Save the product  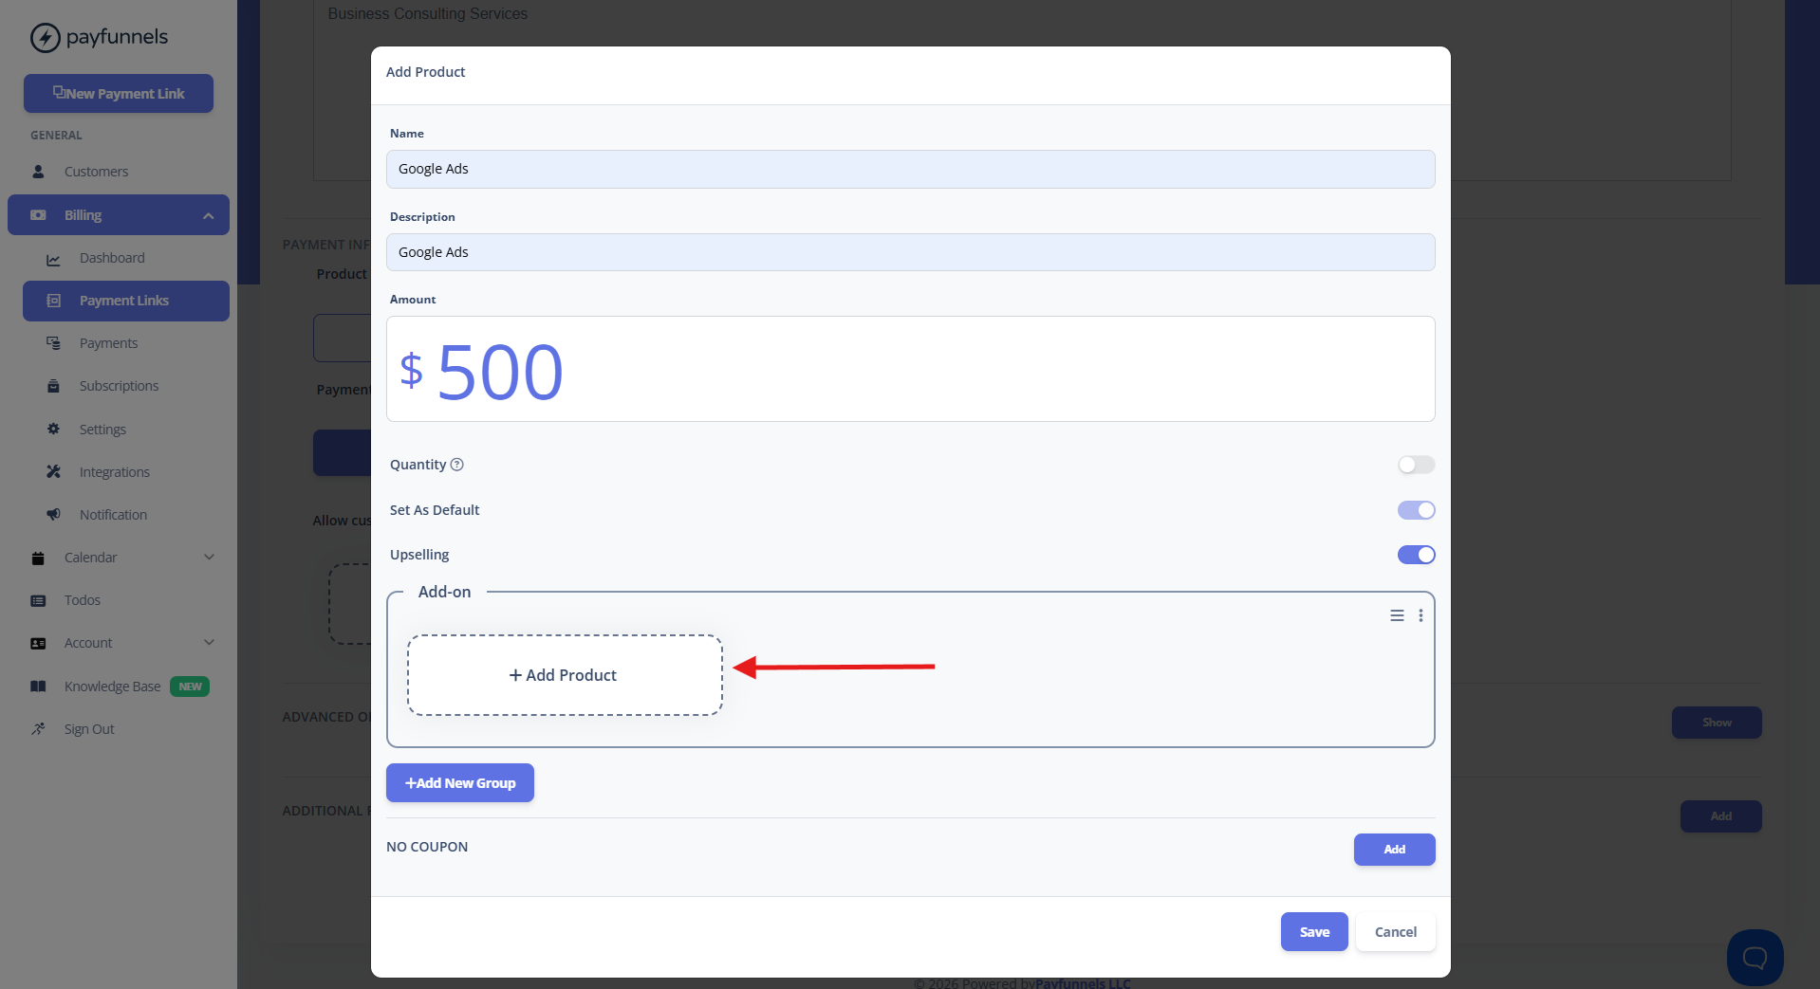(1314, 932)
